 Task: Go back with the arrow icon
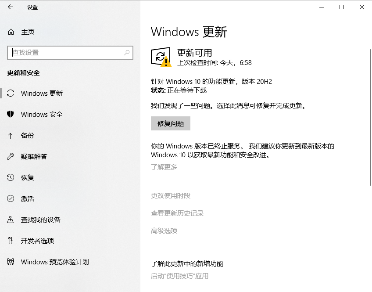click(x=11, y=7)
